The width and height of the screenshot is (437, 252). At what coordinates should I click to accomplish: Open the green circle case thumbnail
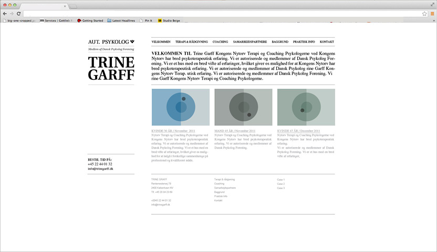click(x=306, y=107)
